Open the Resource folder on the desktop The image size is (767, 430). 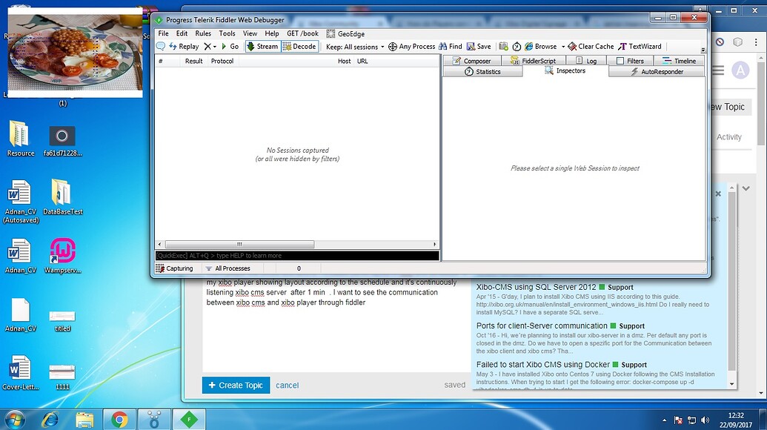point(21,139)
